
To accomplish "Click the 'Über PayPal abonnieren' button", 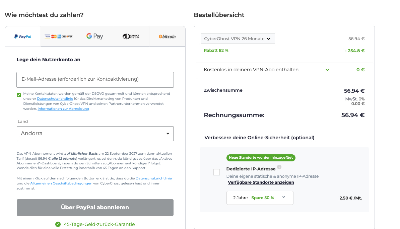I will (95, 208).
